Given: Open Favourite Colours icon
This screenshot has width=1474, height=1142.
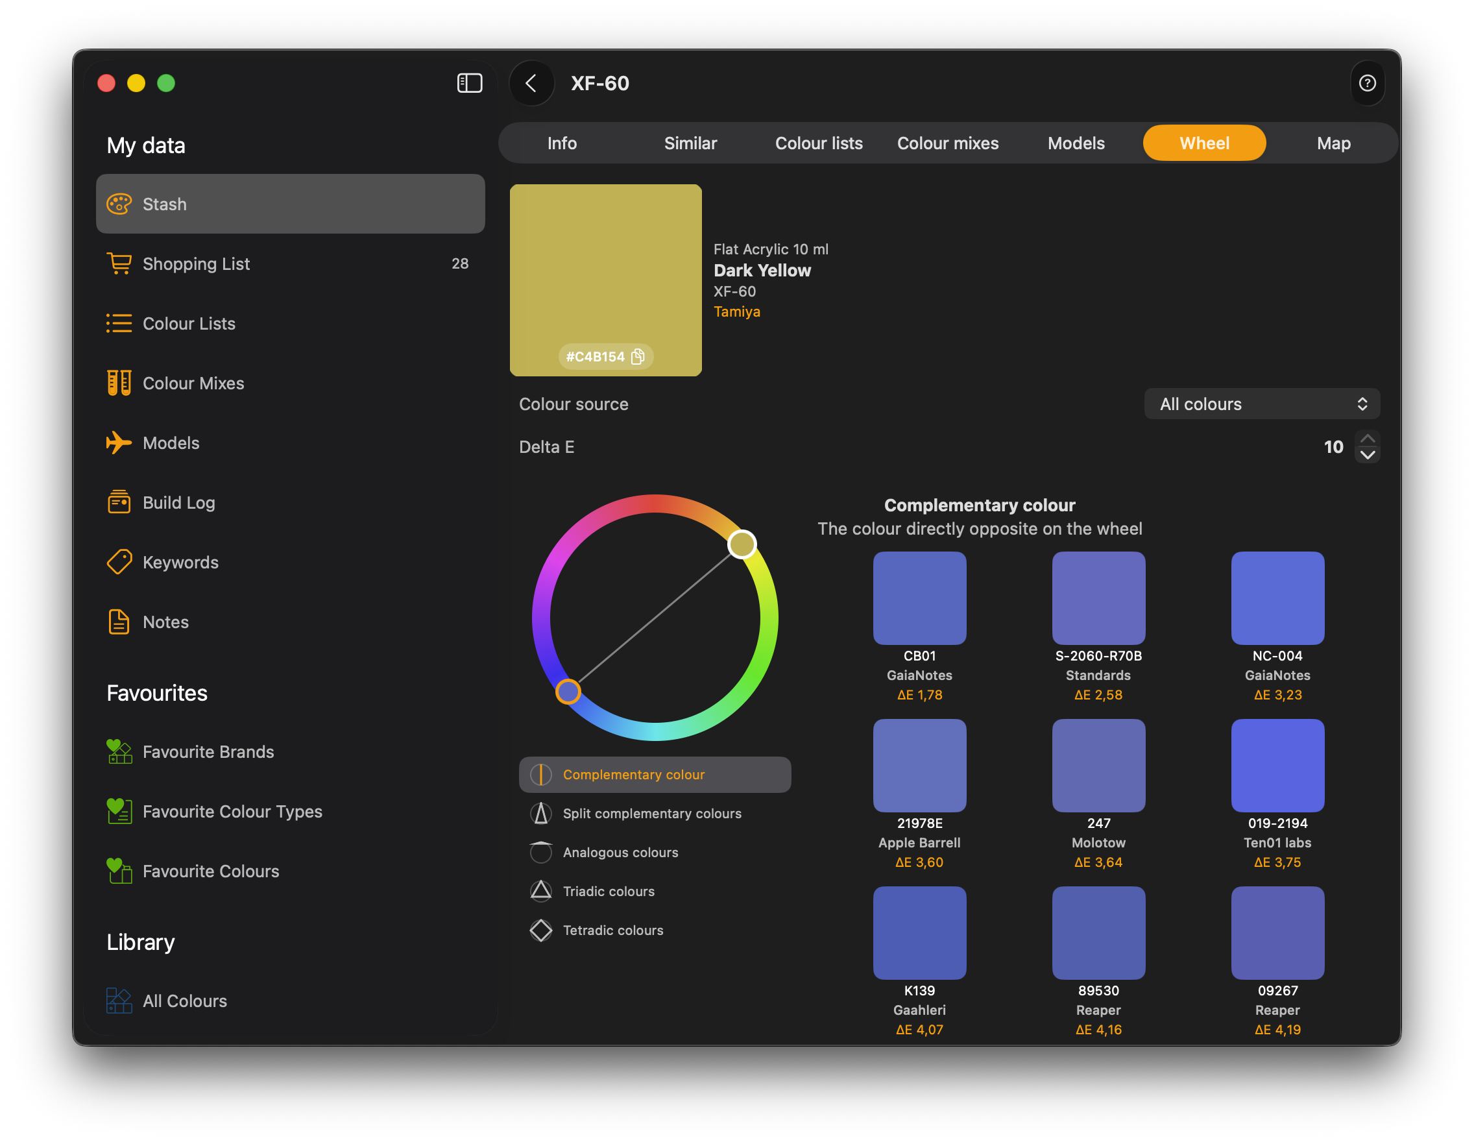Looking at the screenshot, I should [119, 871].
